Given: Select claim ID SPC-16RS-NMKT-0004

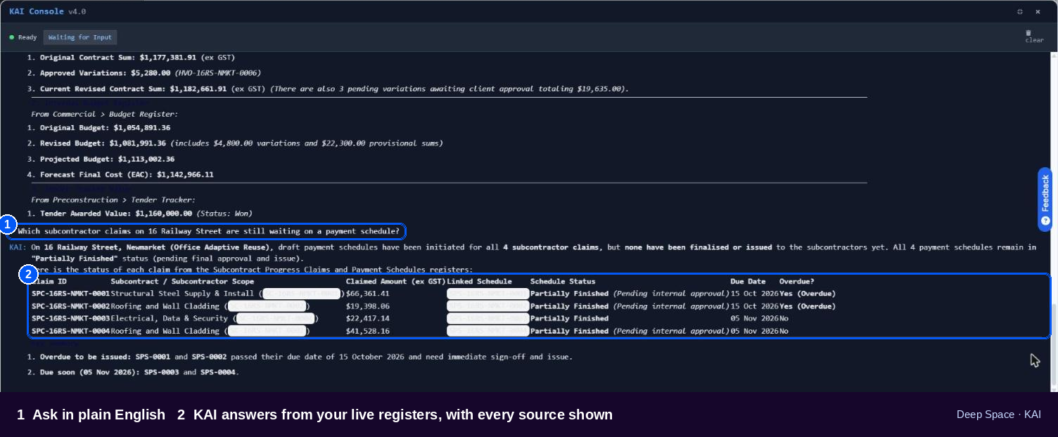Looking at the screenshot, I should (71, 331).
